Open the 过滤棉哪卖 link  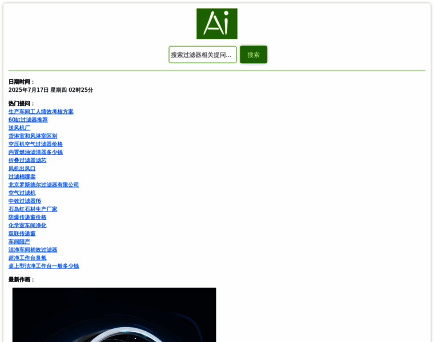[22, 177]
